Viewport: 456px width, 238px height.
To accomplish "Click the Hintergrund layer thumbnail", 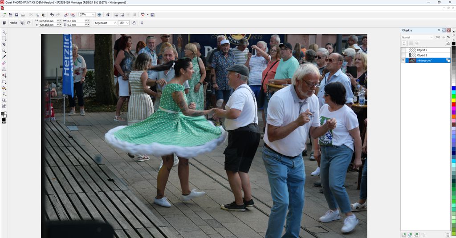I will point(412,60).
